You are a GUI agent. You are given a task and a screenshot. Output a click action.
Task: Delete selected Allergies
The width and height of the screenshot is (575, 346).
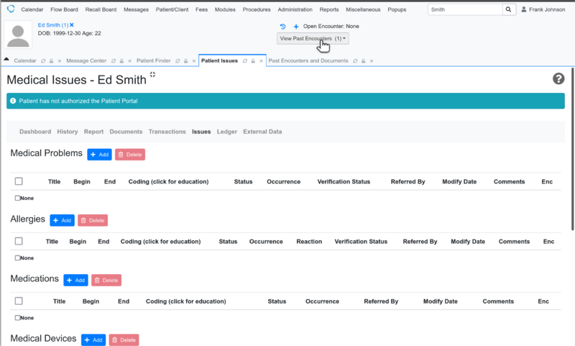point(93,221)
